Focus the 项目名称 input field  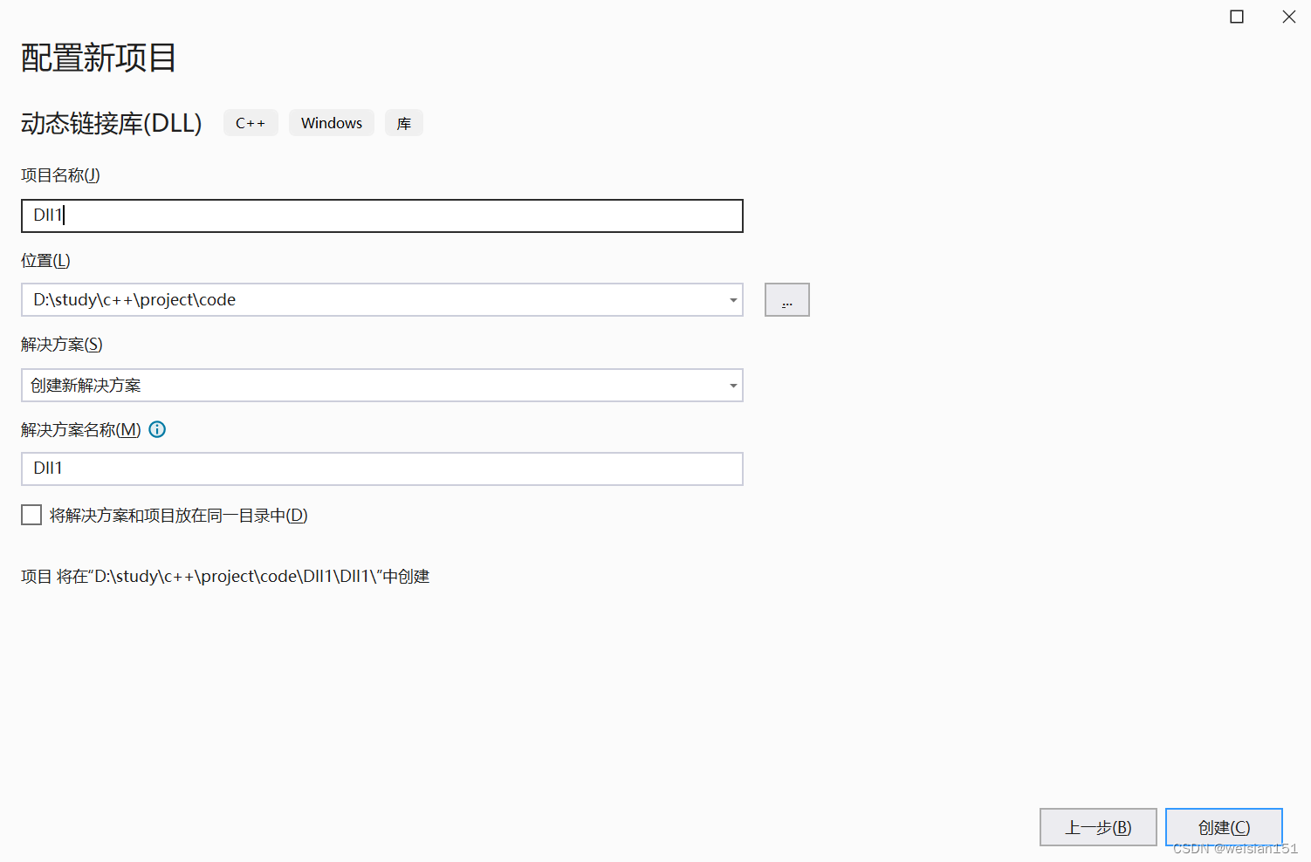[382, 215]
